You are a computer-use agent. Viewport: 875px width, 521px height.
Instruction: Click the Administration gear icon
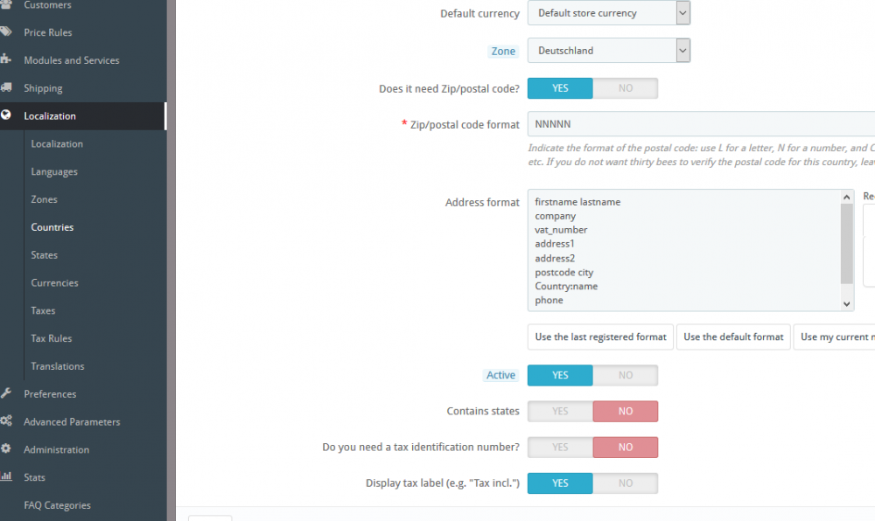(6, 449)
